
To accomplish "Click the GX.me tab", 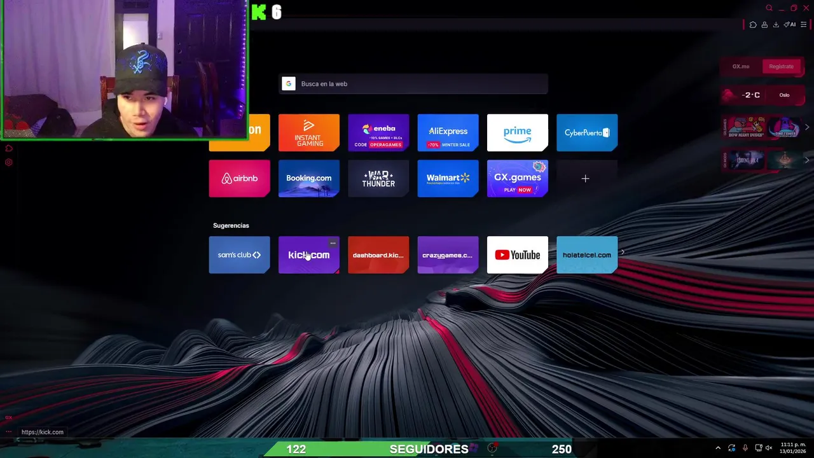I will (741, 66).
